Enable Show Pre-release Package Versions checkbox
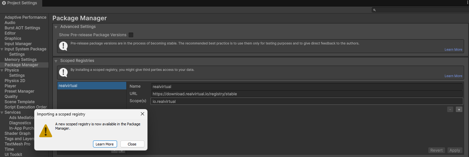This screenshot has height=157, width=469. point(131,35)
